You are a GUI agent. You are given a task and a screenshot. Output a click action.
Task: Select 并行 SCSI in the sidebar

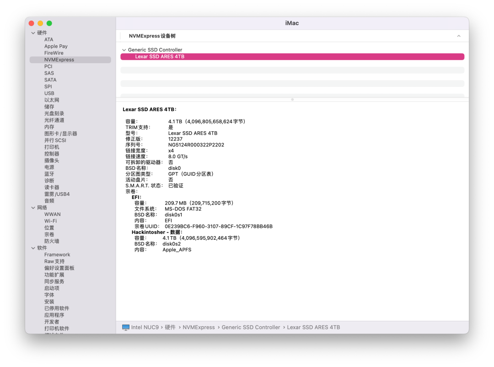(x=55, y=140)
